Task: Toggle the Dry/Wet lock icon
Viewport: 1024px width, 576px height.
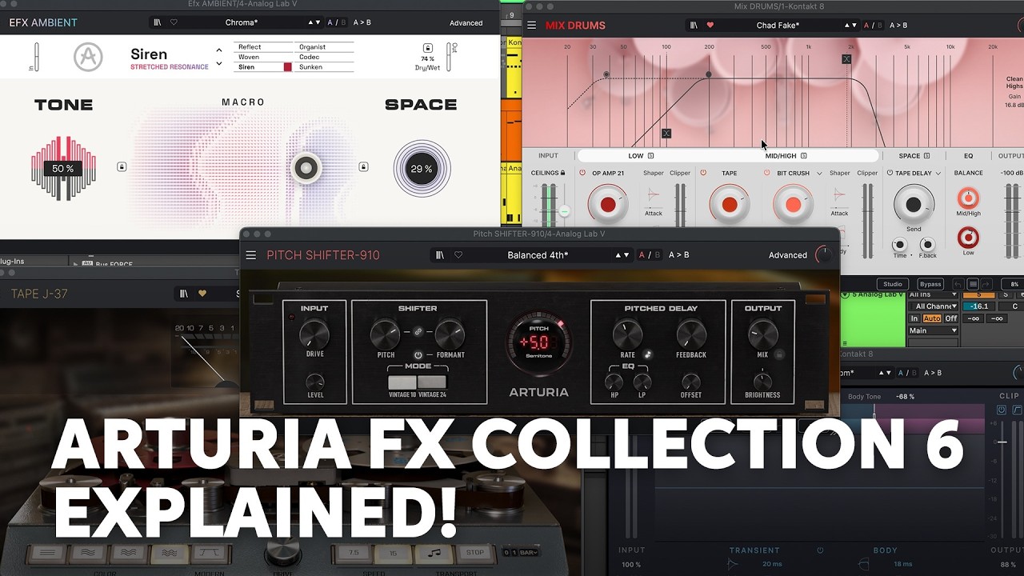Action: (x=428, y=48)
